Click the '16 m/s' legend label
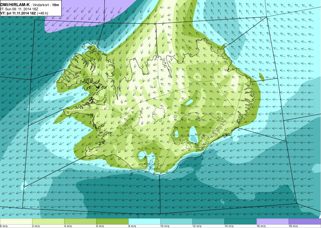 point(261,226)
